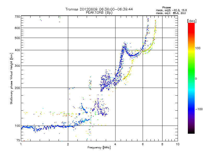Click the y-axis tick label '500'
The width and height of the screenshot is (209, 157).
pyautogui.click(x=17, y=38)
